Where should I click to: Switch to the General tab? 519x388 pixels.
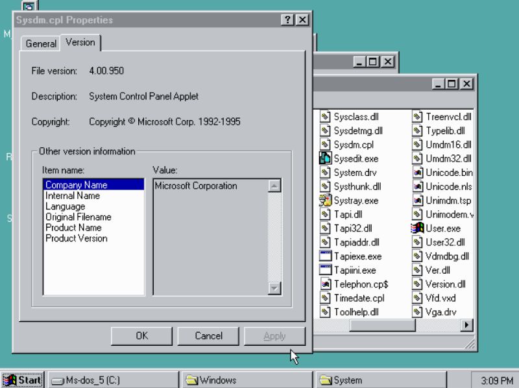click(40, 44)
